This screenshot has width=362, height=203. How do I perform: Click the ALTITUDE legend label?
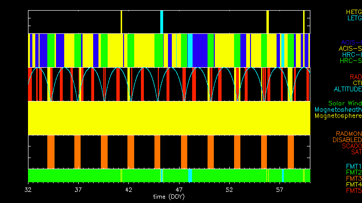(x=348, y=89)
